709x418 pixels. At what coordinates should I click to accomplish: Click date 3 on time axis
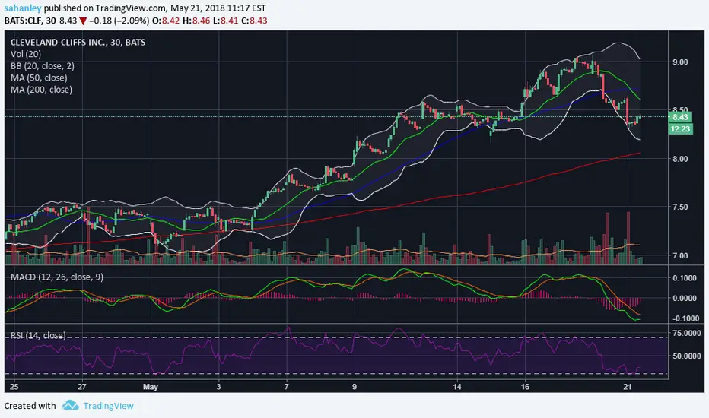[x=218, y=387]
